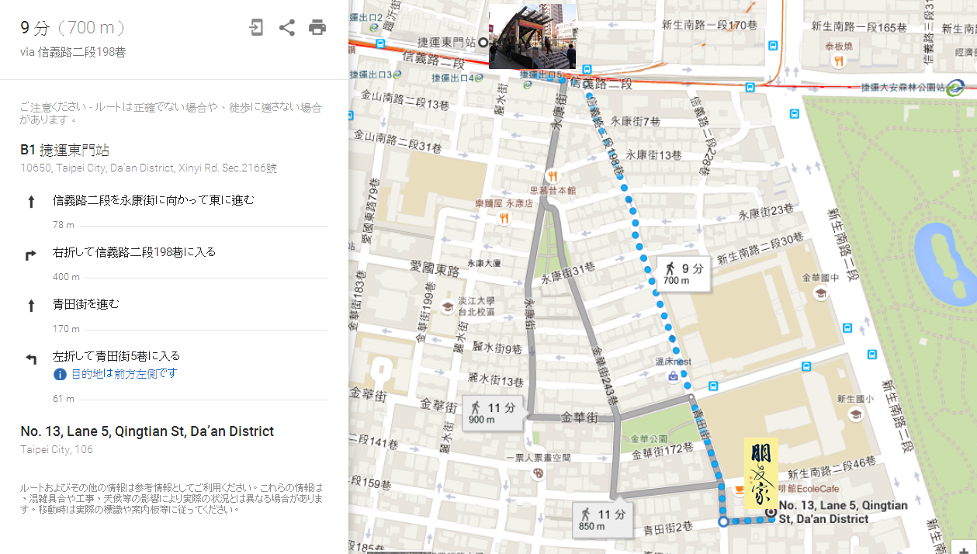Click the 金華國中 school marker icon
This screenshot has width=977, height=554.
pos(820,293)
